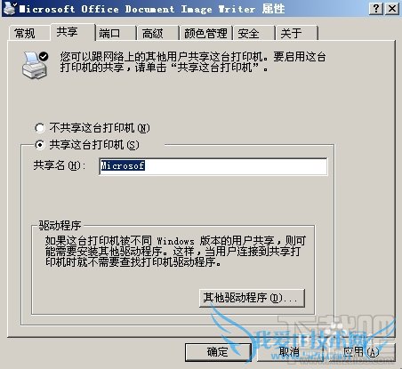Switch to the 共享 tab
Screen dimensions: 402x369
73,32
